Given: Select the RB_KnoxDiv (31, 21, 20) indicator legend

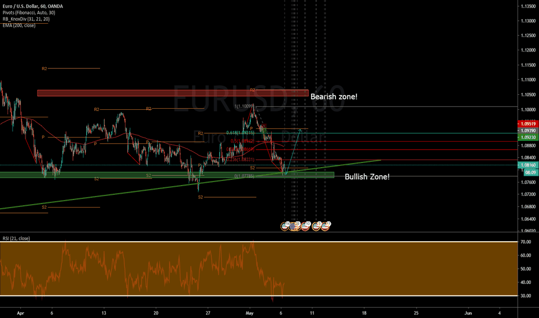Looking at the screenshot, I should point(26,19).
